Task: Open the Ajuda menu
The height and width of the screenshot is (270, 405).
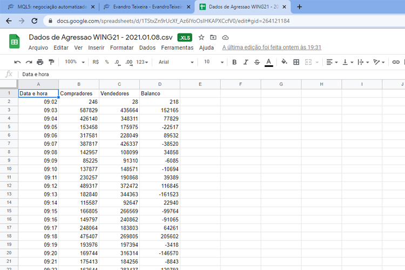Action: click(206, 48)
